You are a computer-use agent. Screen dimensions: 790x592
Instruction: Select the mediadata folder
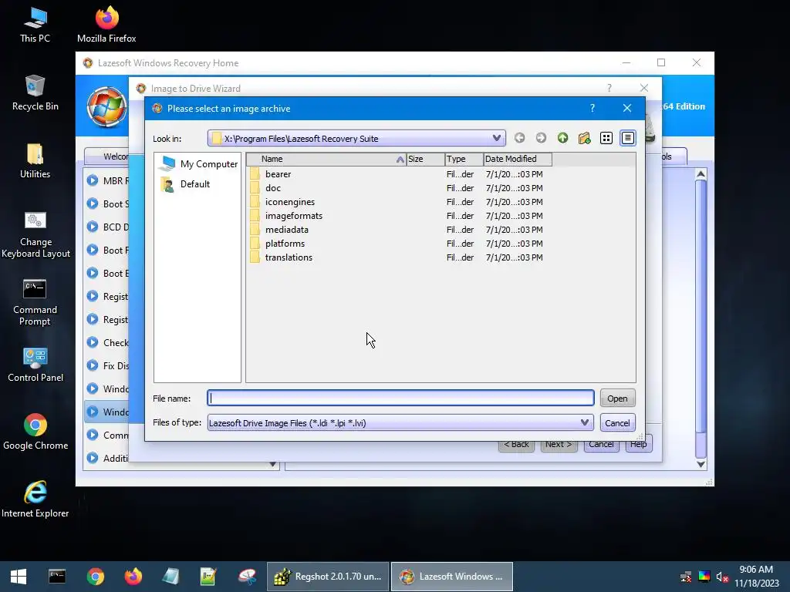tap(287, 230)
